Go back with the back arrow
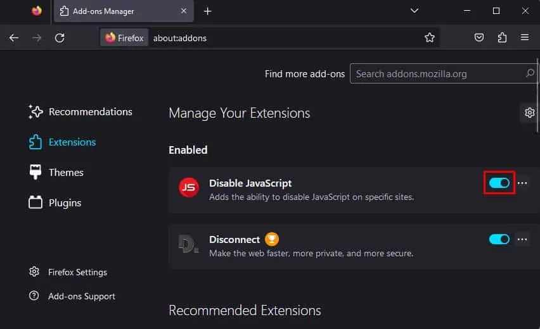Viewport: 540px width, 329px height. [14, 38]
